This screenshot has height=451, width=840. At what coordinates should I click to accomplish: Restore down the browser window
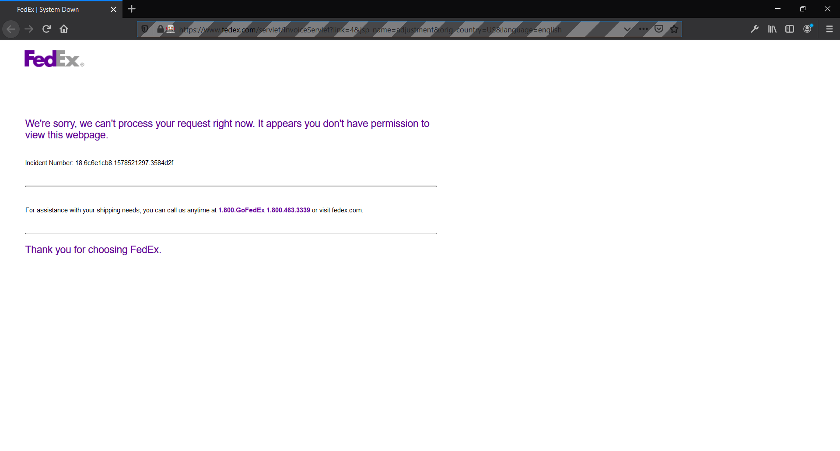803,9
